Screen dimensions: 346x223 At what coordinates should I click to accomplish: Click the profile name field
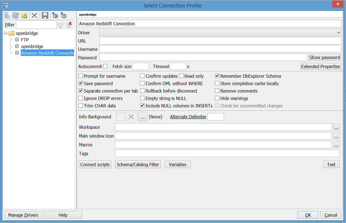pyautogui.click(x=210, y=24)
